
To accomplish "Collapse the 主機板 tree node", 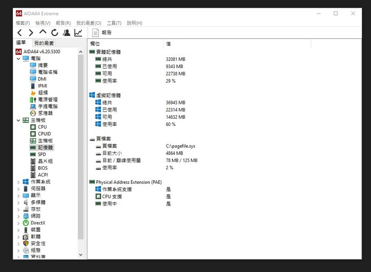I will click(x=19, y=120).
